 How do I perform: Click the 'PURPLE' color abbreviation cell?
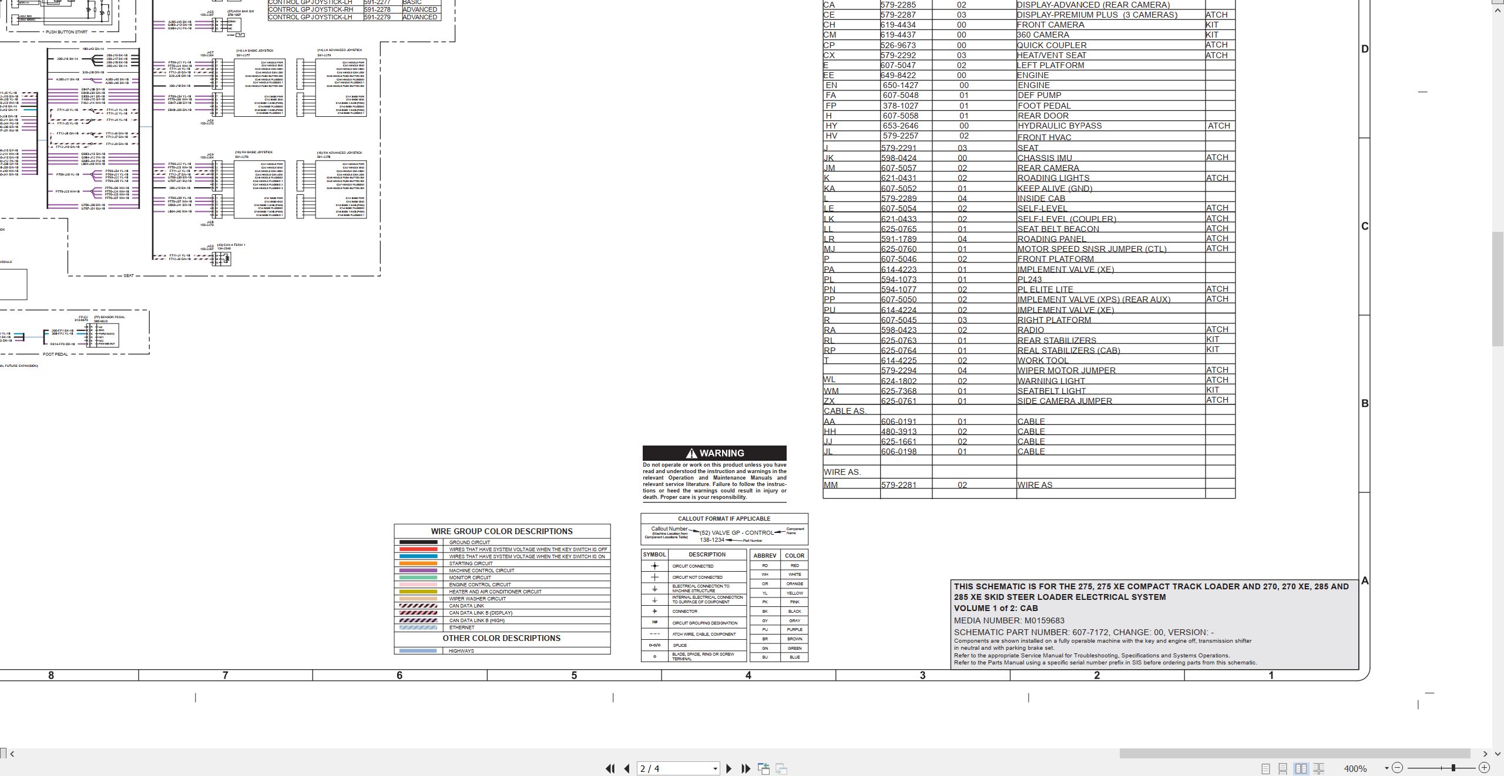(x=794, y=629)
